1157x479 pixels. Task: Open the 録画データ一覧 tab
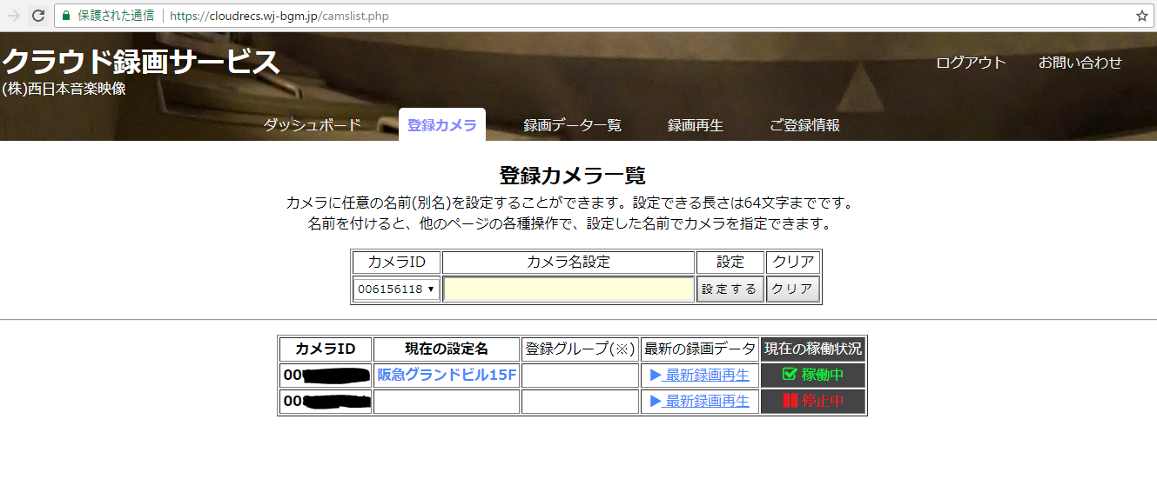(572, 125)
